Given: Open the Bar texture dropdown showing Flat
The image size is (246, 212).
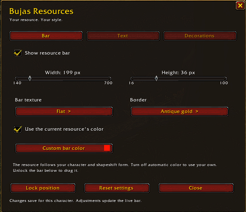Looking at the screenshot, I should coord(64,112).
